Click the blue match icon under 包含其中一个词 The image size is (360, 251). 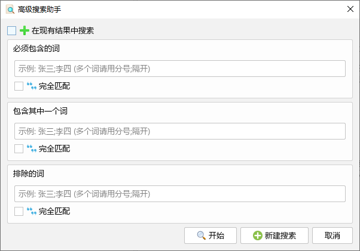pos(32,148)
